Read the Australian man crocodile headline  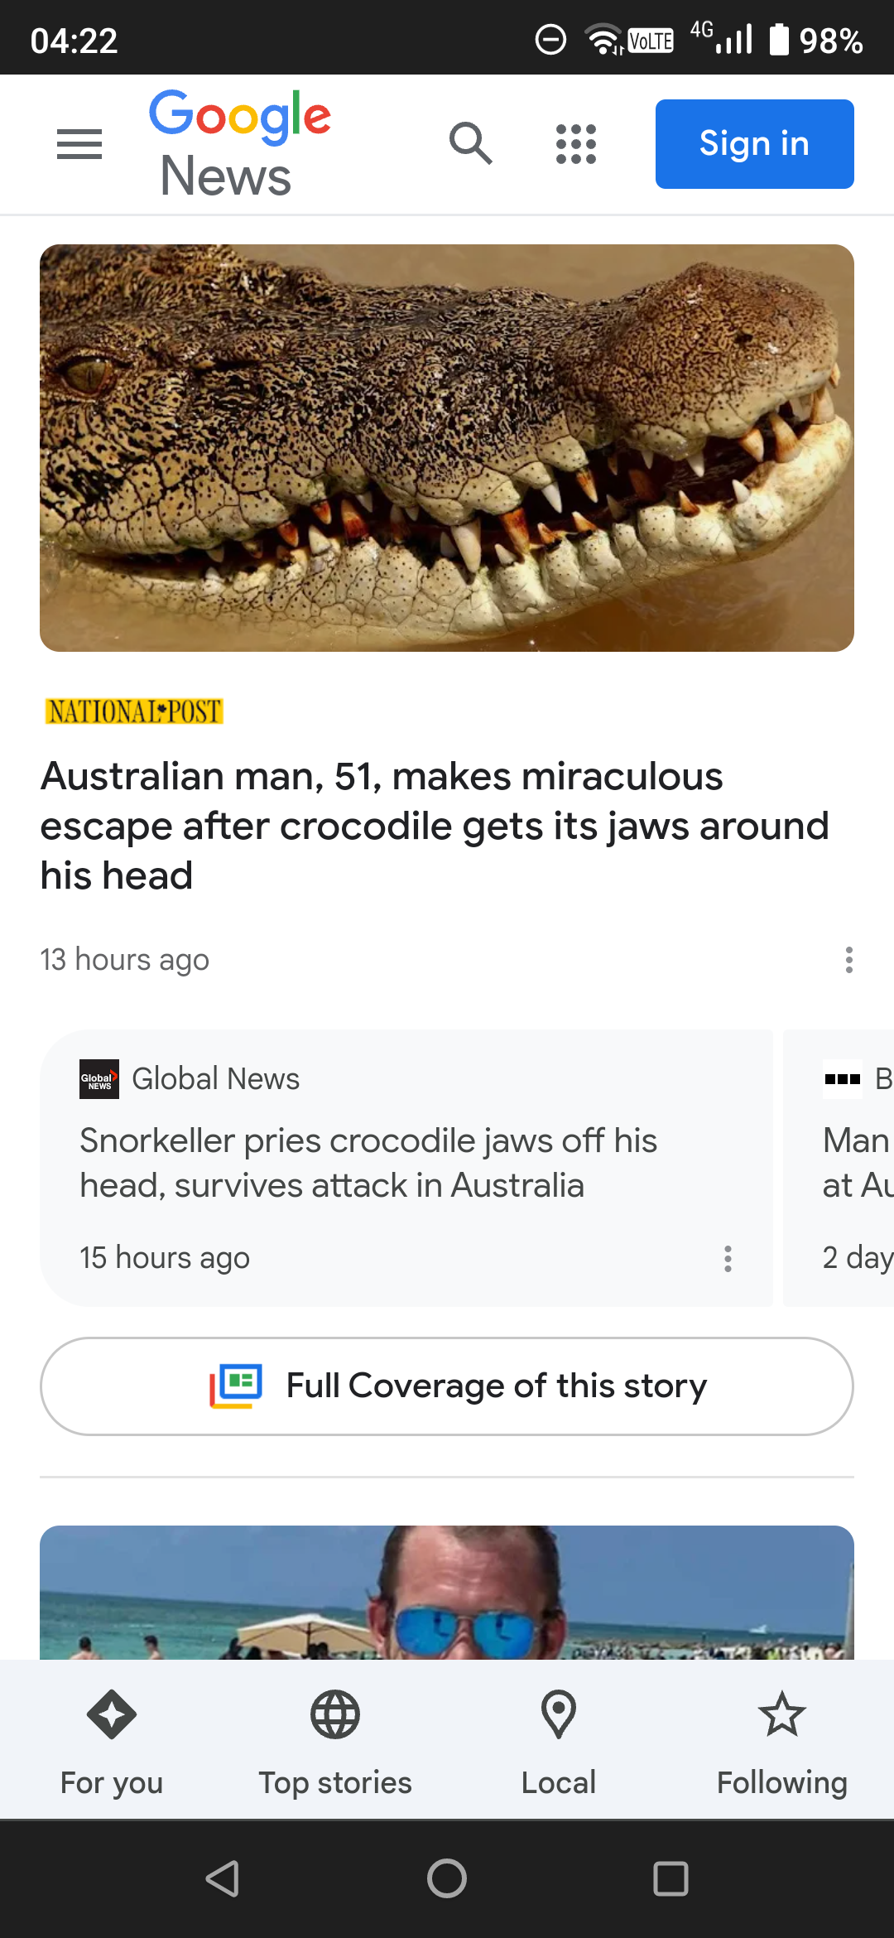(435, 826)
